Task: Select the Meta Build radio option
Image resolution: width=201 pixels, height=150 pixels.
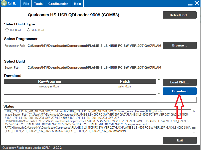Action: [x=29, y=30]
